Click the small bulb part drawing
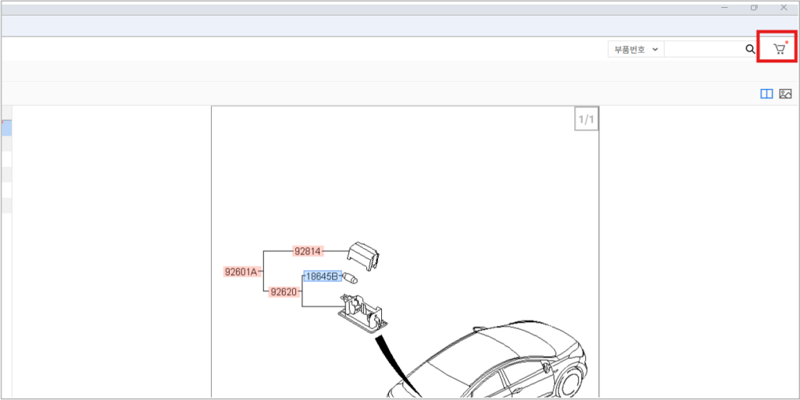The height and width of the screenshot is (400, 800). click(352, 276)
